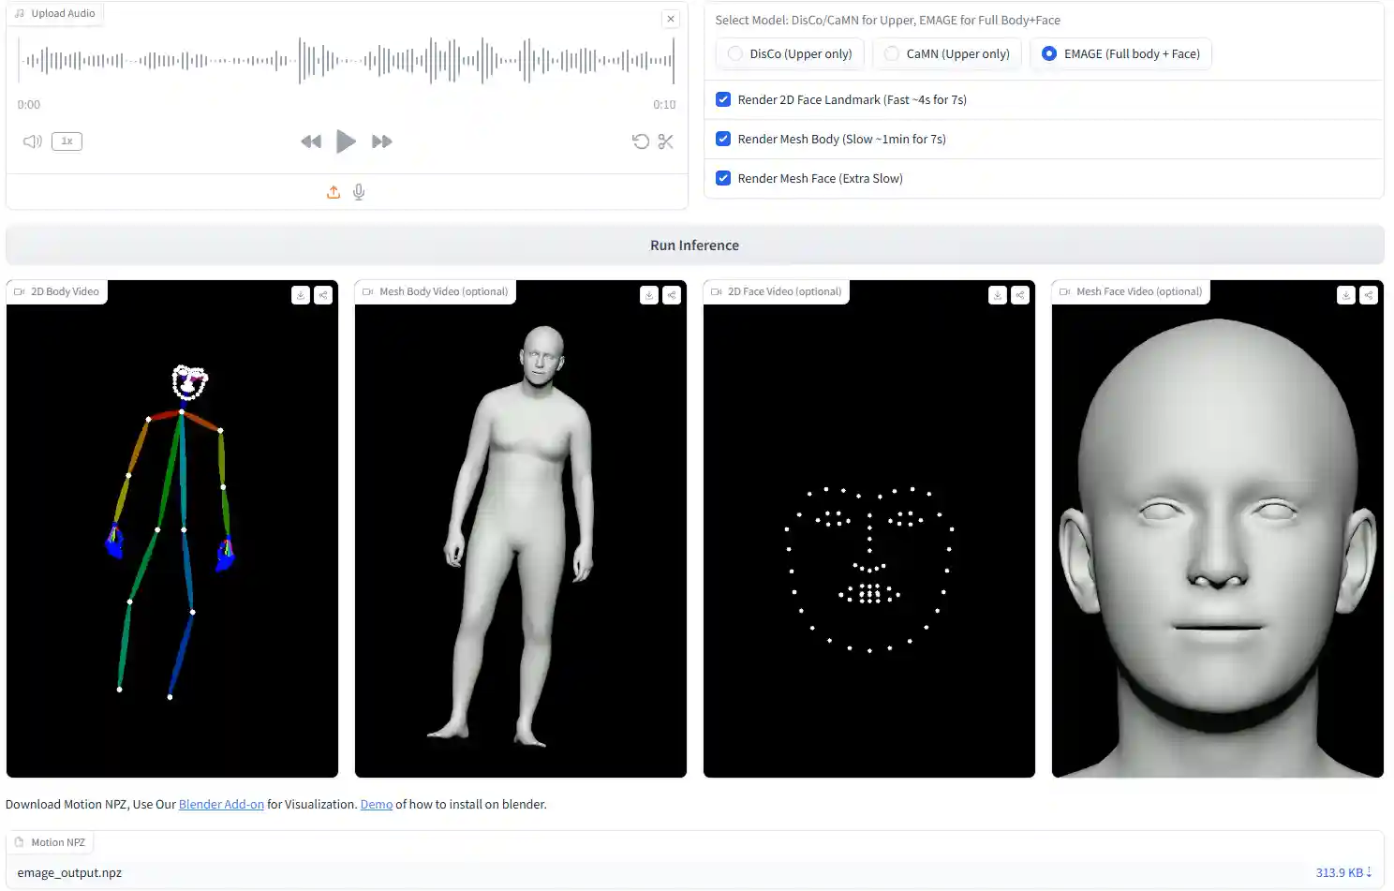
Task: Mute audio with the volume icon
Action: click(33, 141)
